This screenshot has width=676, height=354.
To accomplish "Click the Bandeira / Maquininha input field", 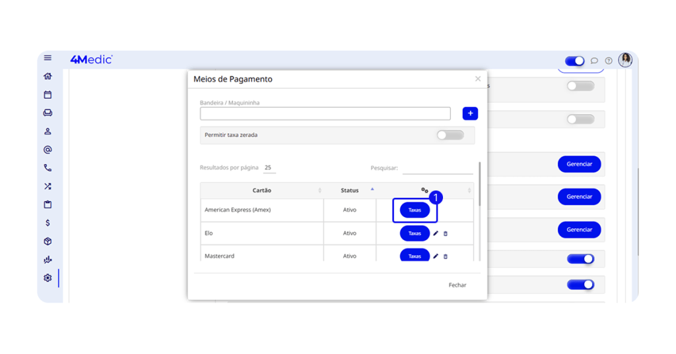I will click(x=325, y=114).
